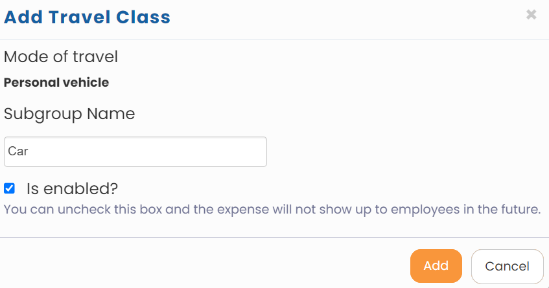Click the Cancel button

click(x=507, y=266)
